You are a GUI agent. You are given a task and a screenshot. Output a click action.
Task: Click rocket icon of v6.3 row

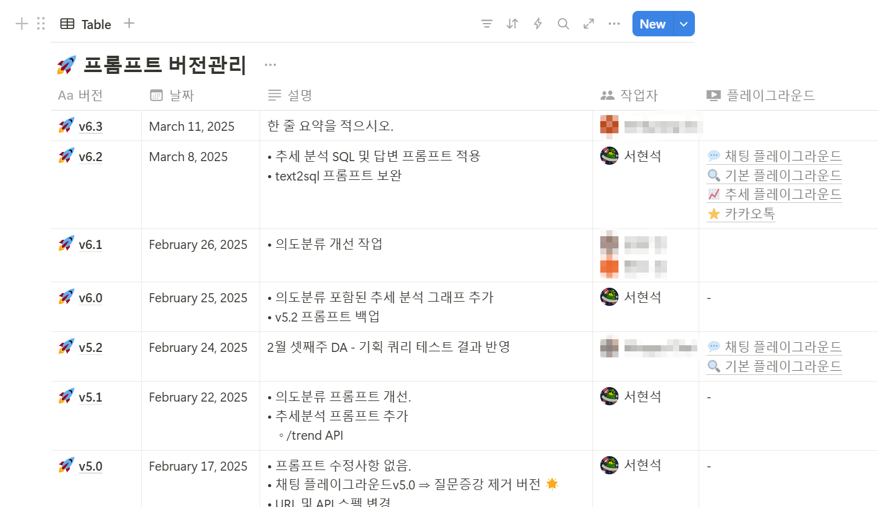(66, 126)
